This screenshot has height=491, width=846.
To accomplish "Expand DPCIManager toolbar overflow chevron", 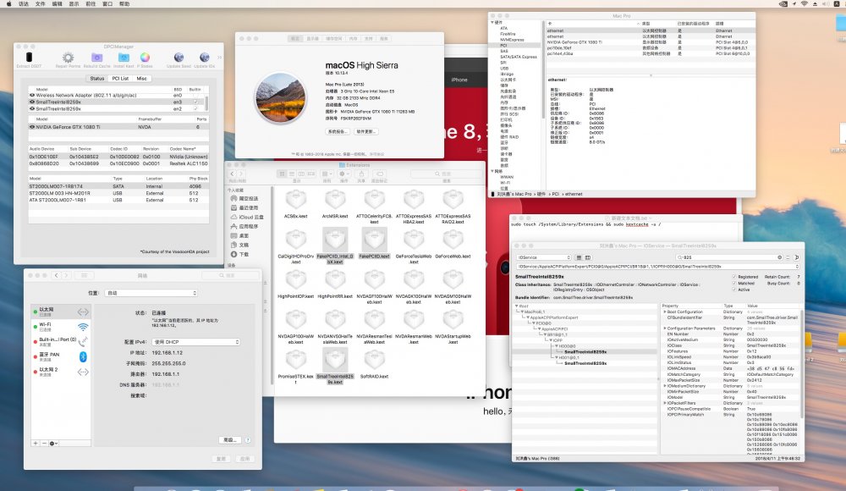I will (219, 58).
